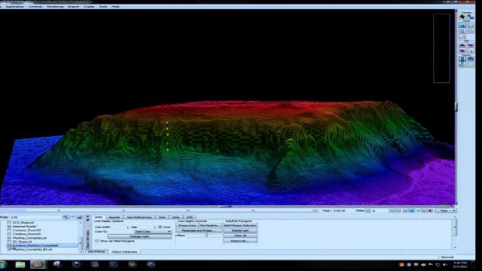Switch to the Geo-Picking tab

(96, 251)
